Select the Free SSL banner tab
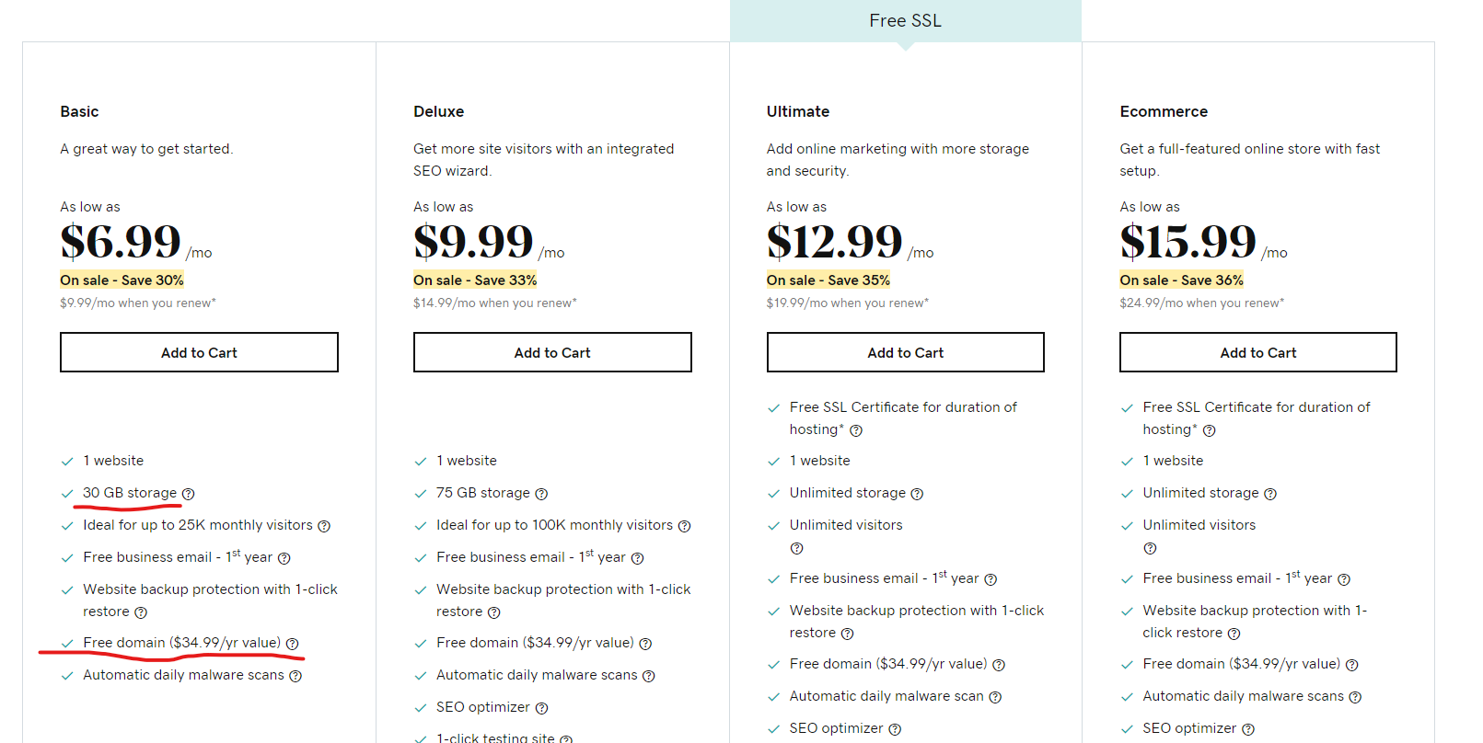The image size is (1483, 743). (x=906, y=20)
